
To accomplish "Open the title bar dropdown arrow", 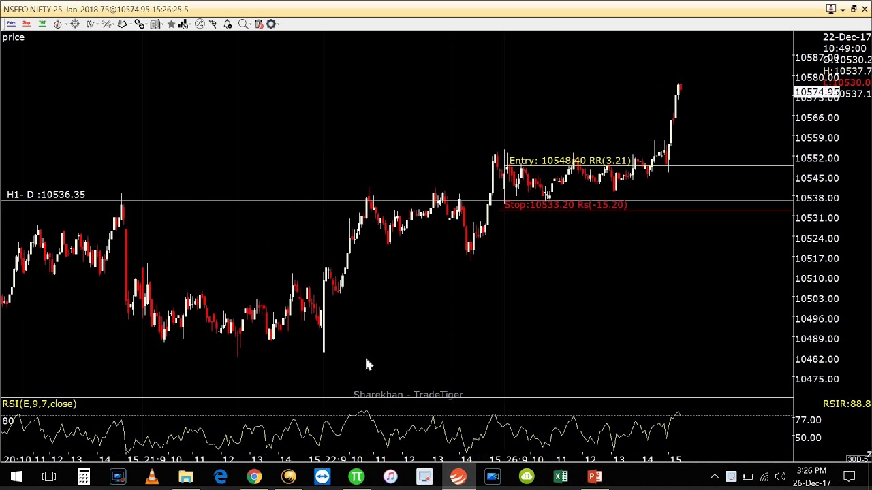I will tap(842, 10).
